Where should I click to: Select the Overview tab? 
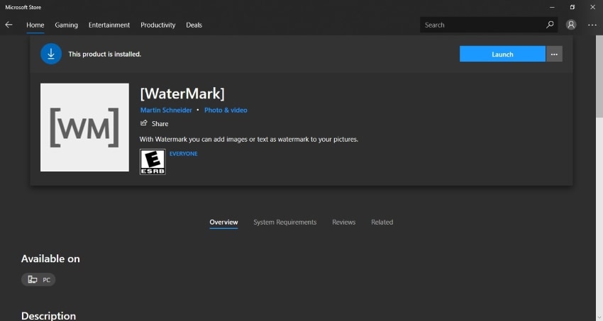(223, 223)
